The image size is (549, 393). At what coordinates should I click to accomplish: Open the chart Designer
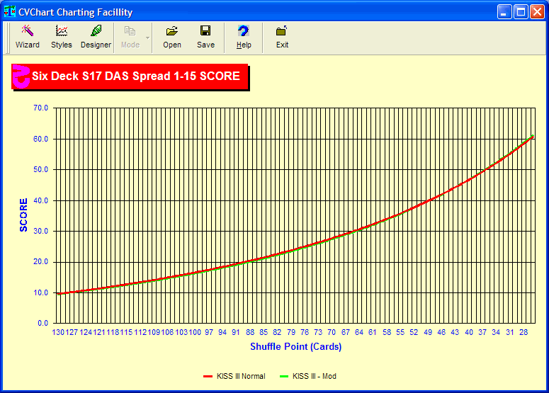click(x=96, y=37)
